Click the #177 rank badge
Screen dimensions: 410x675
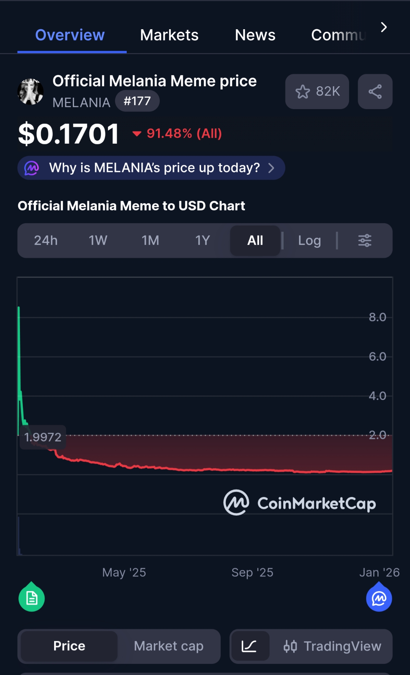point(137,101)
